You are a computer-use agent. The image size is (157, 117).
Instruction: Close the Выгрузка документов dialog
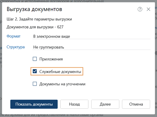click(148, 9)
